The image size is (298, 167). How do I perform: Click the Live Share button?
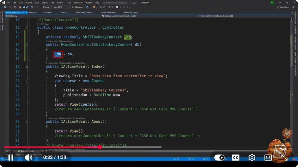[x=283, y=7]
